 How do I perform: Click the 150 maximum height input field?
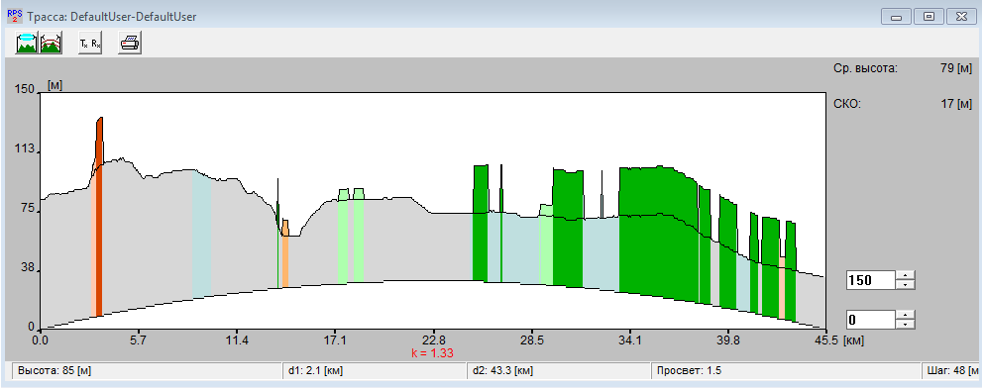coord(871,280)
